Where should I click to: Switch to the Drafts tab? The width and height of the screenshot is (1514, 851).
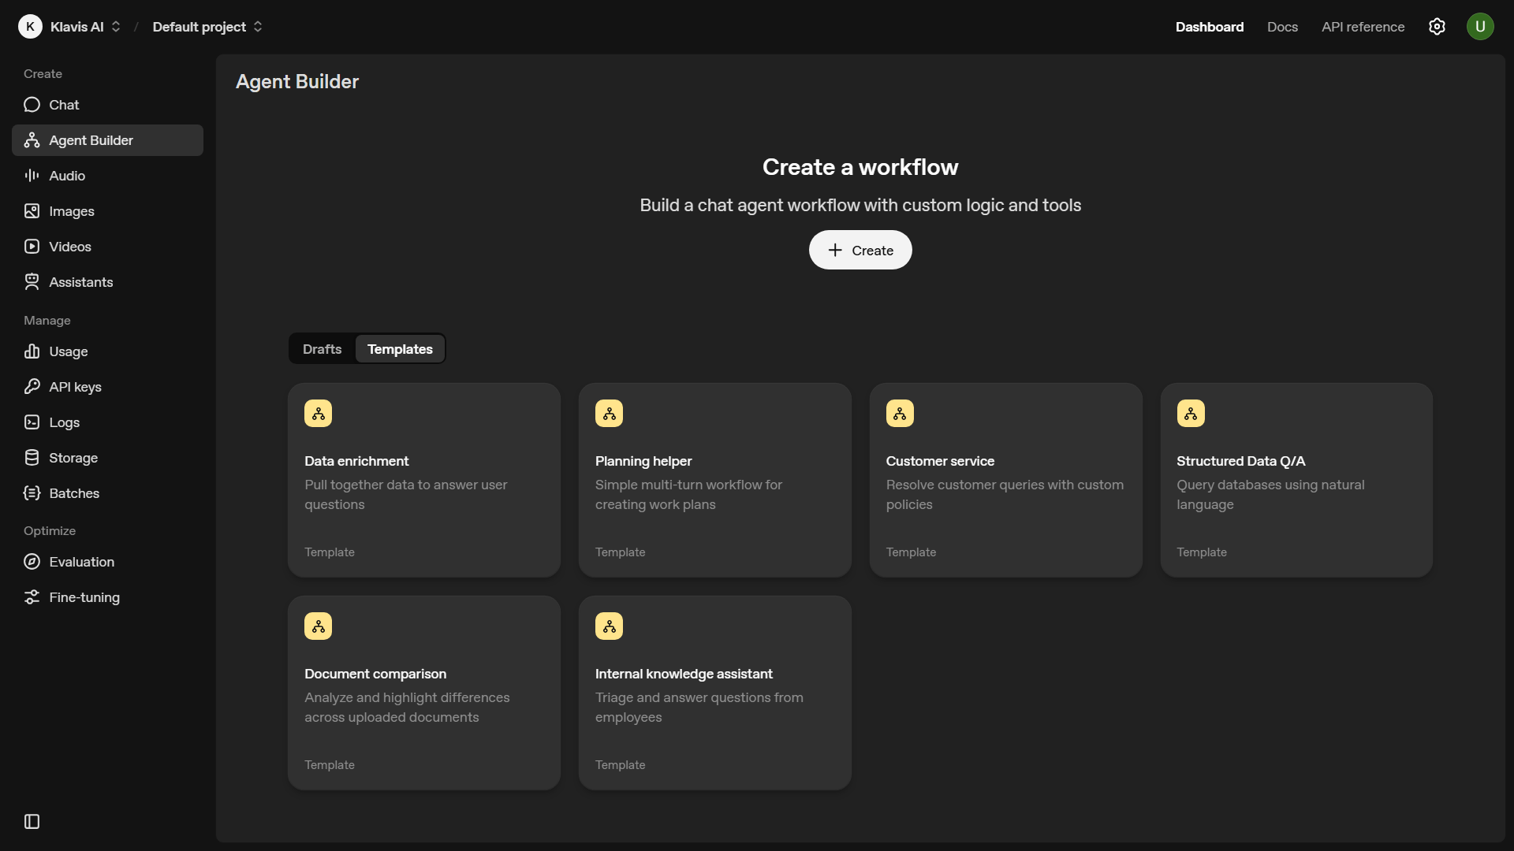pyautogui.click(x=321, y=348)
